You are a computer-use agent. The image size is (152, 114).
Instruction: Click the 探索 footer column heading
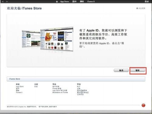click(x=18, y=84)
